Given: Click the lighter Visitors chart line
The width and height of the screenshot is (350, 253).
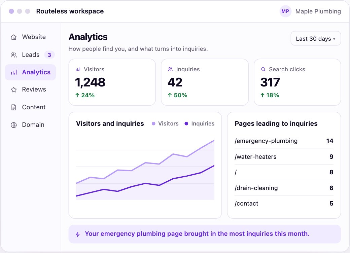Looking at the screenshot, I should (145, 163).
